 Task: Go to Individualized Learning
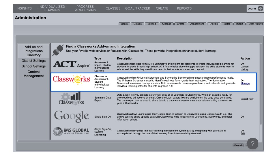tap(52, 8)
